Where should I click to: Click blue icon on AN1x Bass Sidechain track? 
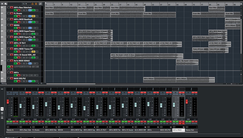(30, 10)
